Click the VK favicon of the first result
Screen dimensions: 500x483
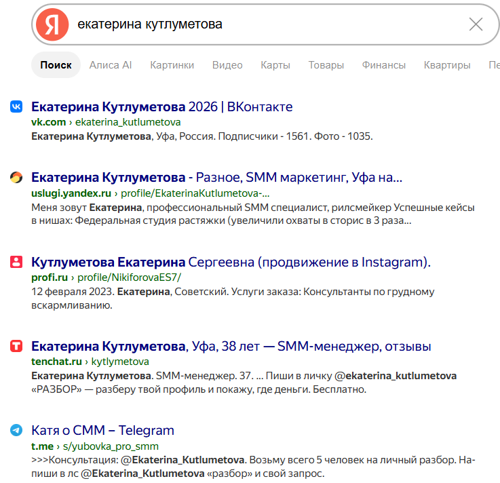[16, 107]
